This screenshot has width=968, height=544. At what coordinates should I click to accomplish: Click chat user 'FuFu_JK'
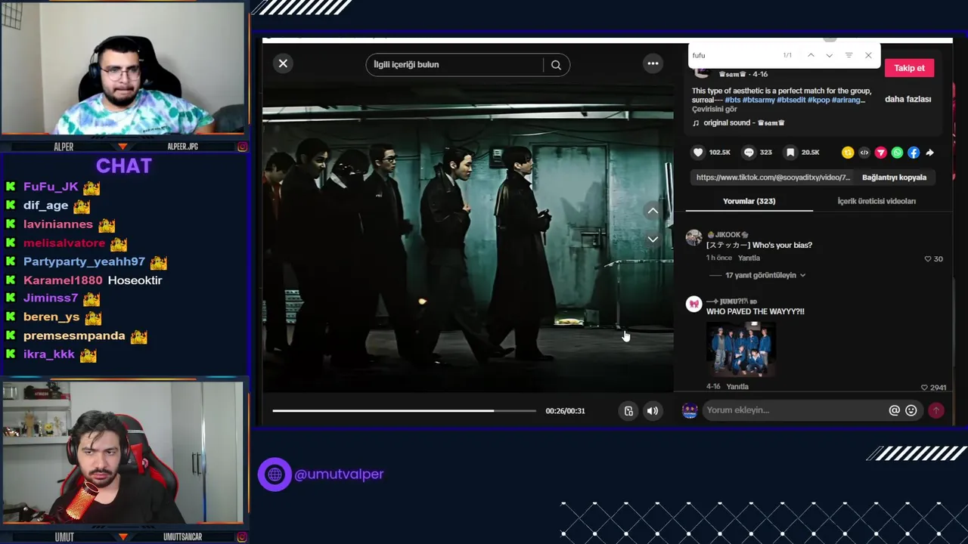[51, 187]
